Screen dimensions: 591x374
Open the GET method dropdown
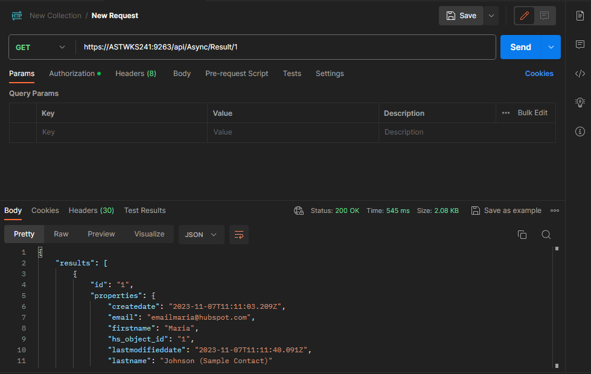tap(40, 47)
